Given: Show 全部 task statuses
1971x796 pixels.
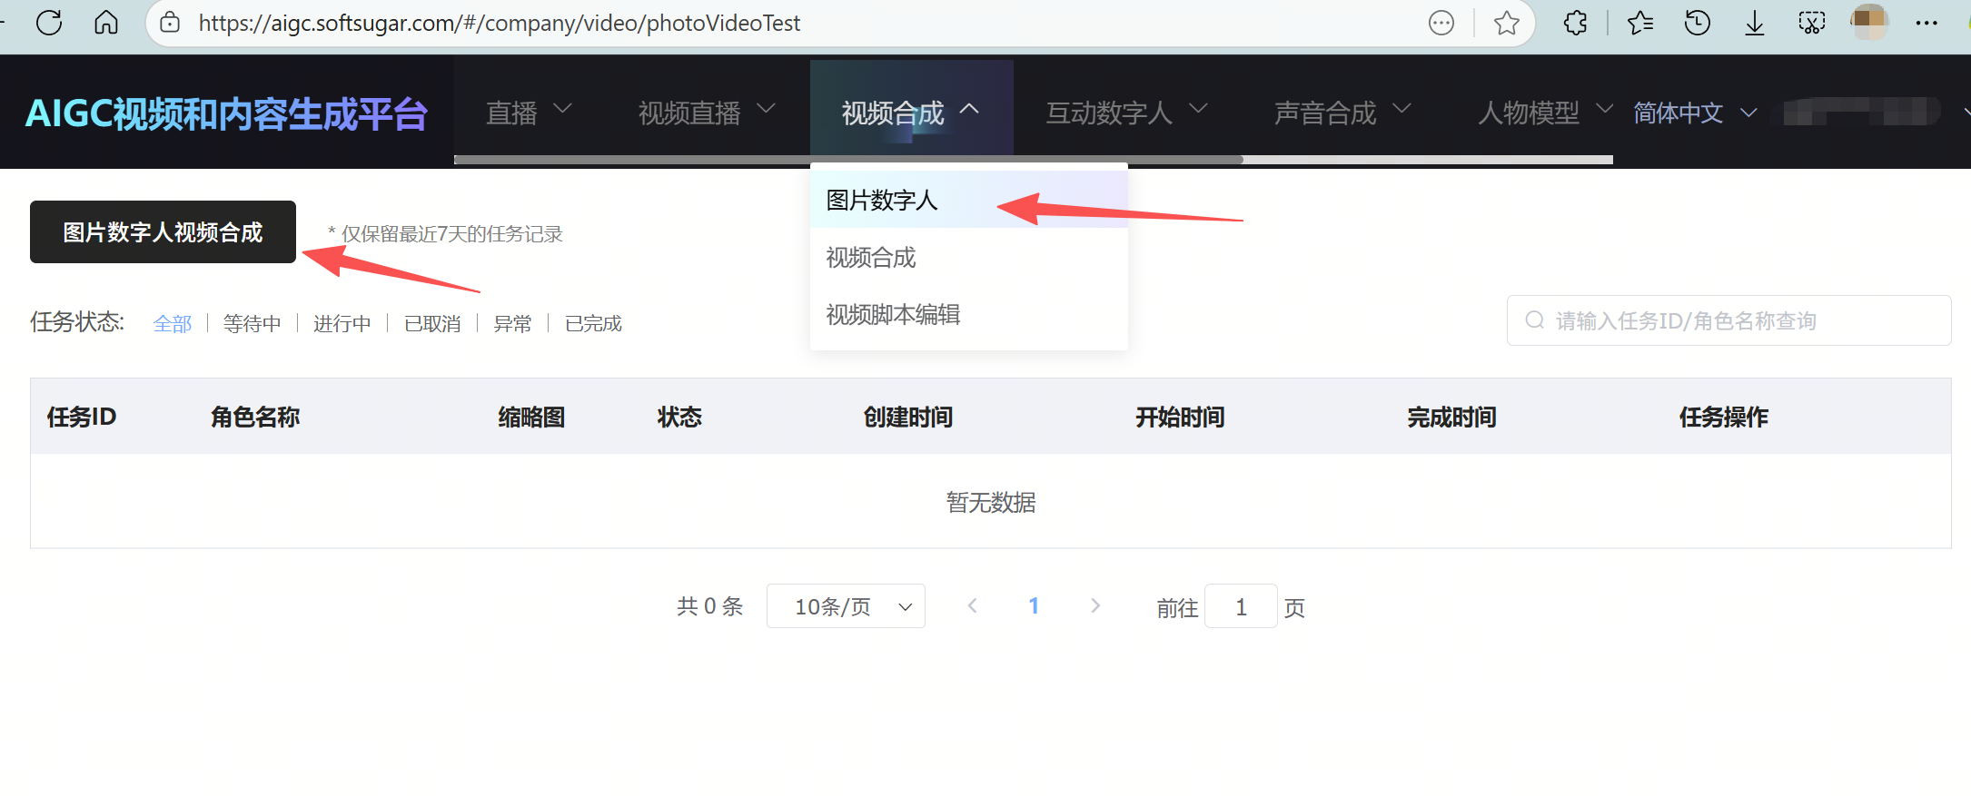Looking at the screenshot, I should tap(173, 324).
